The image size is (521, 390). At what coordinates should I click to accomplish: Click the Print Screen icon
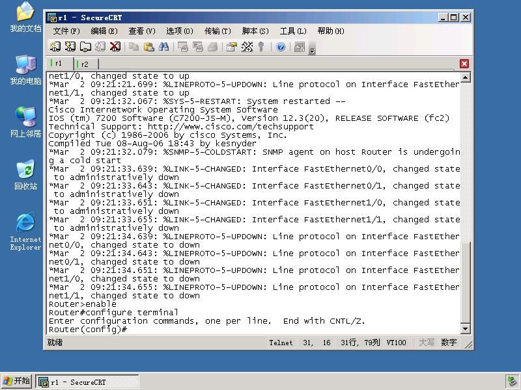[183, 47]
